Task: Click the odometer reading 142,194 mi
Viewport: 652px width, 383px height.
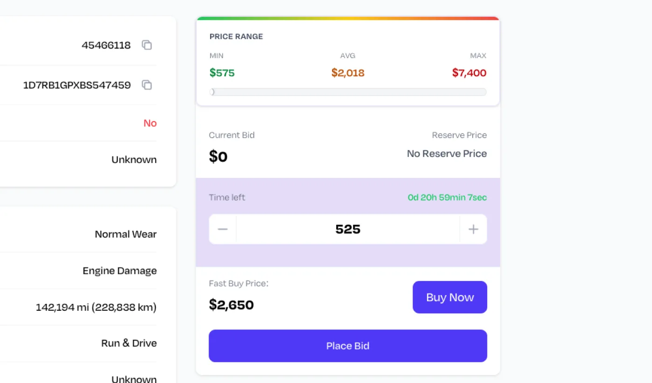Action: [96, 308]
